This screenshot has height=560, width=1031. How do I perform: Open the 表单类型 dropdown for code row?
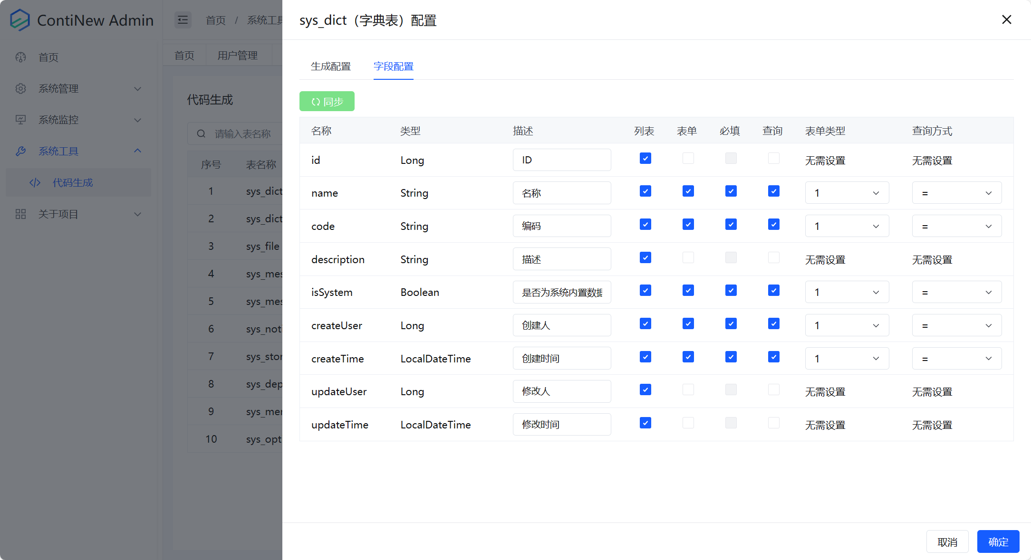(x=847, y=226)
